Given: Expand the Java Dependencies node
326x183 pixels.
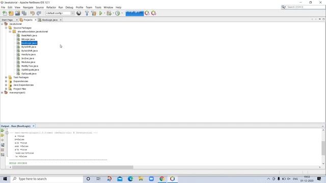Looking at the screenshot, I should pos(6,85).
